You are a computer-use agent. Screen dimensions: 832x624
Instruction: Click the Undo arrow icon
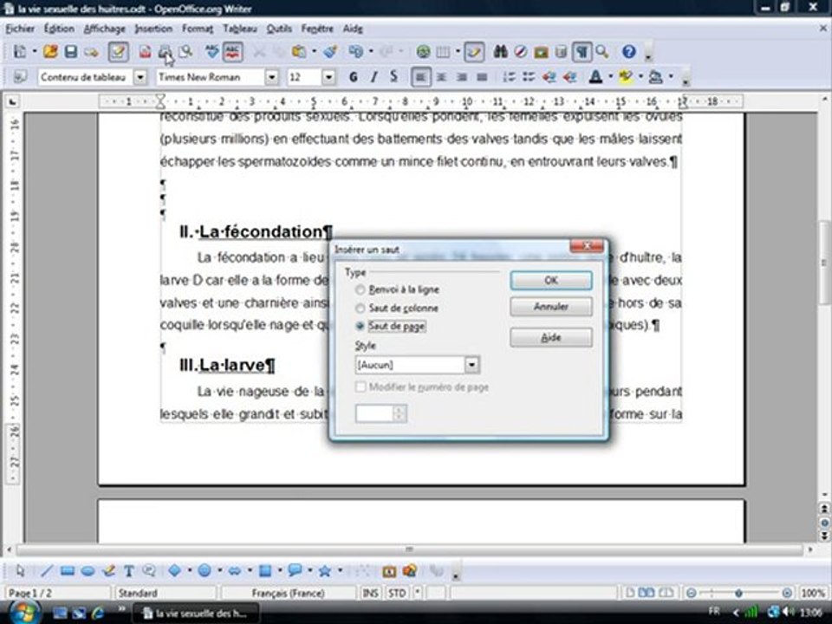[x=355, y=51]
